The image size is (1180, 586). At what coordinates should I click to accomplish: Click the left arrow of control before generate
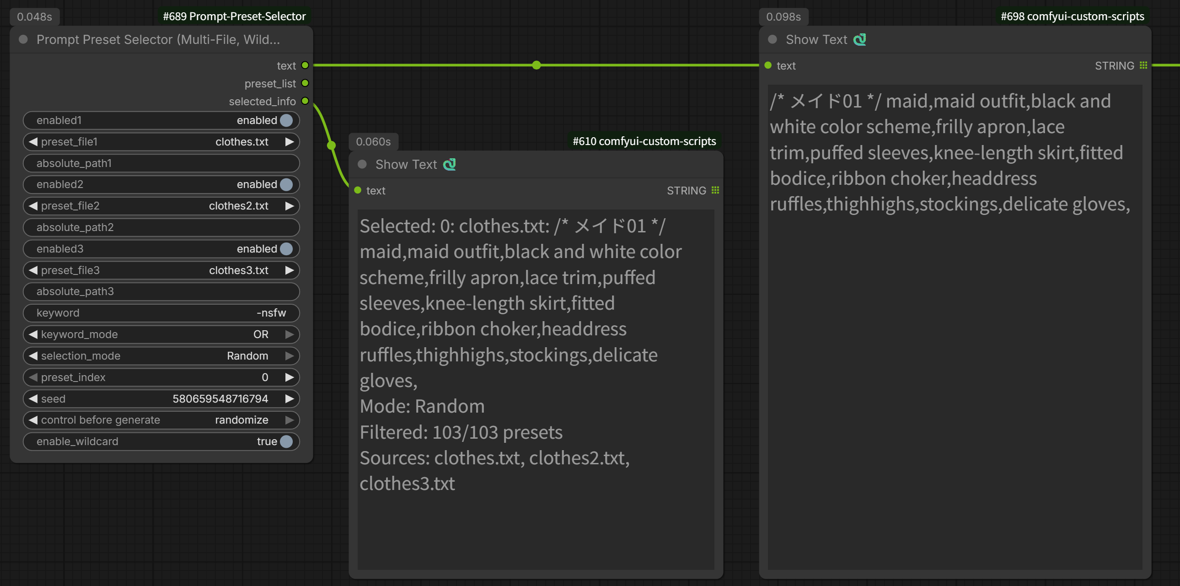(x=33, y=420)
